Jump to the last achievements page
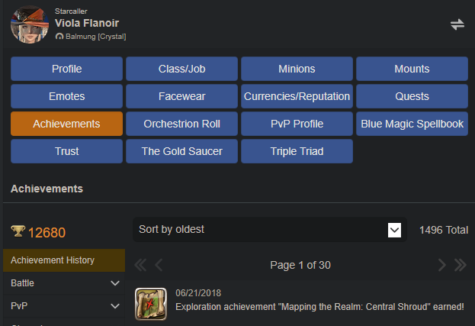This screenshot has width=475, height=326. (x=461, y=265)
